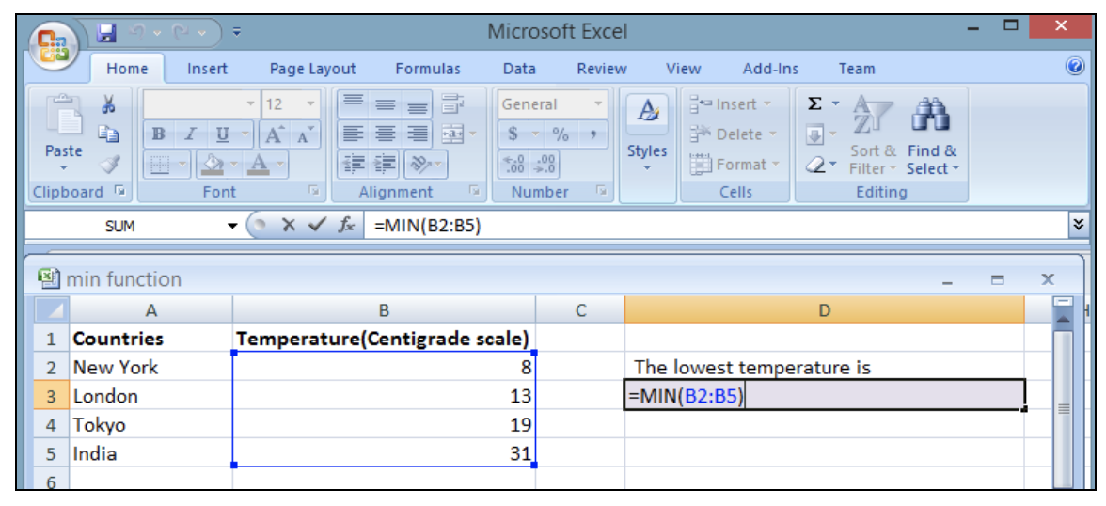Open the font name combo box

(x=201, y=104)
